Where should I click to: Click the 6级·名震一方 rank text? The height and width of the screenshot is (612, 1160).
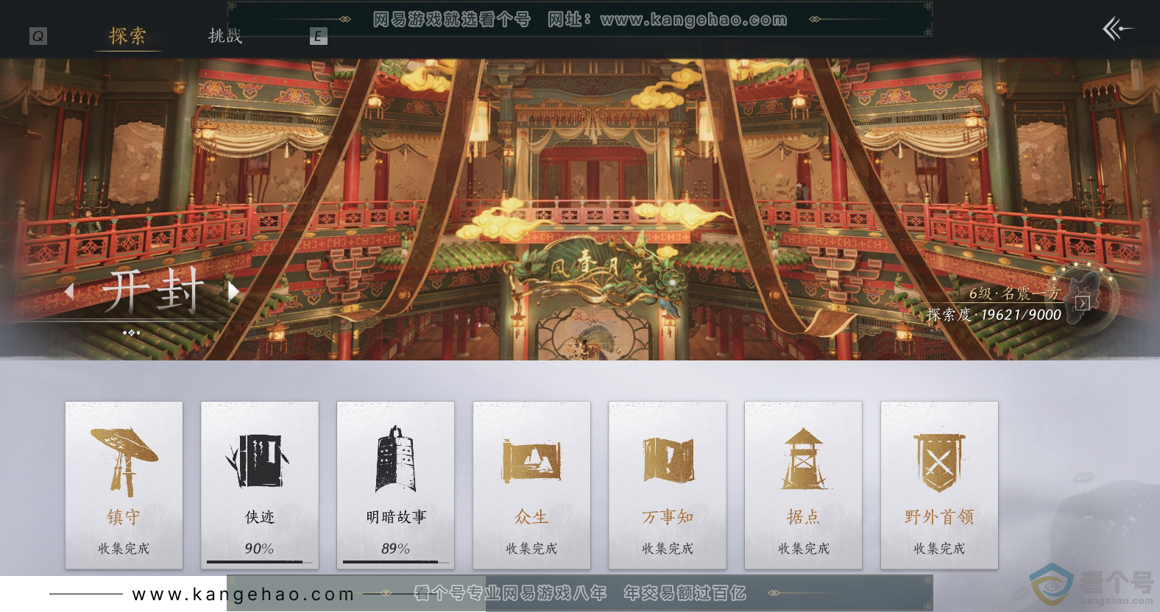[1015, 293]
